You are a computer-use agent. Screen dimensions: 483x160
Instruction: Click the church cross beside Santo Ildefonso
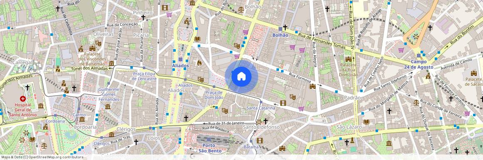tap(266, 121)
